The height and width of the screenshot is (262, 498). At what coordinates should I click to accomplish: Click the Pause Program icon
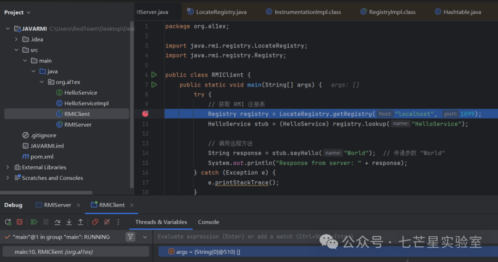coord(46,222)
